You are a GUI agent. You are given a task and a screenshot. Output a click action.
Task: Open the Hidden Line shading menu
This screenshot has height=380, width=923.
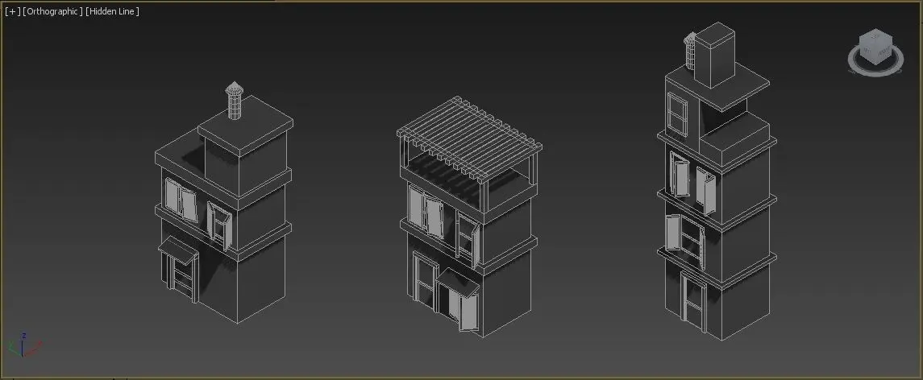coord(112,11)
